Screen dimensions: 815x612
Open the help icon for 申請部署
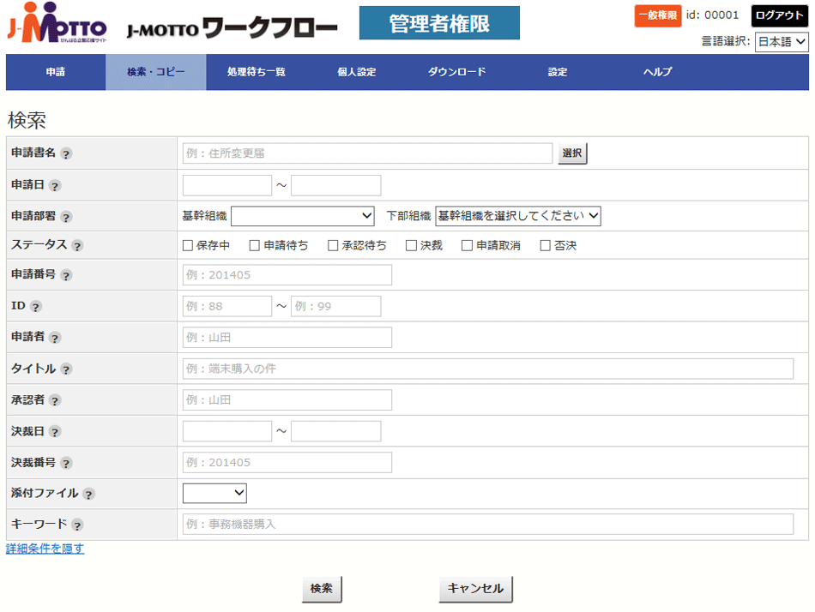pyautogui.click(x=66, y=217)
